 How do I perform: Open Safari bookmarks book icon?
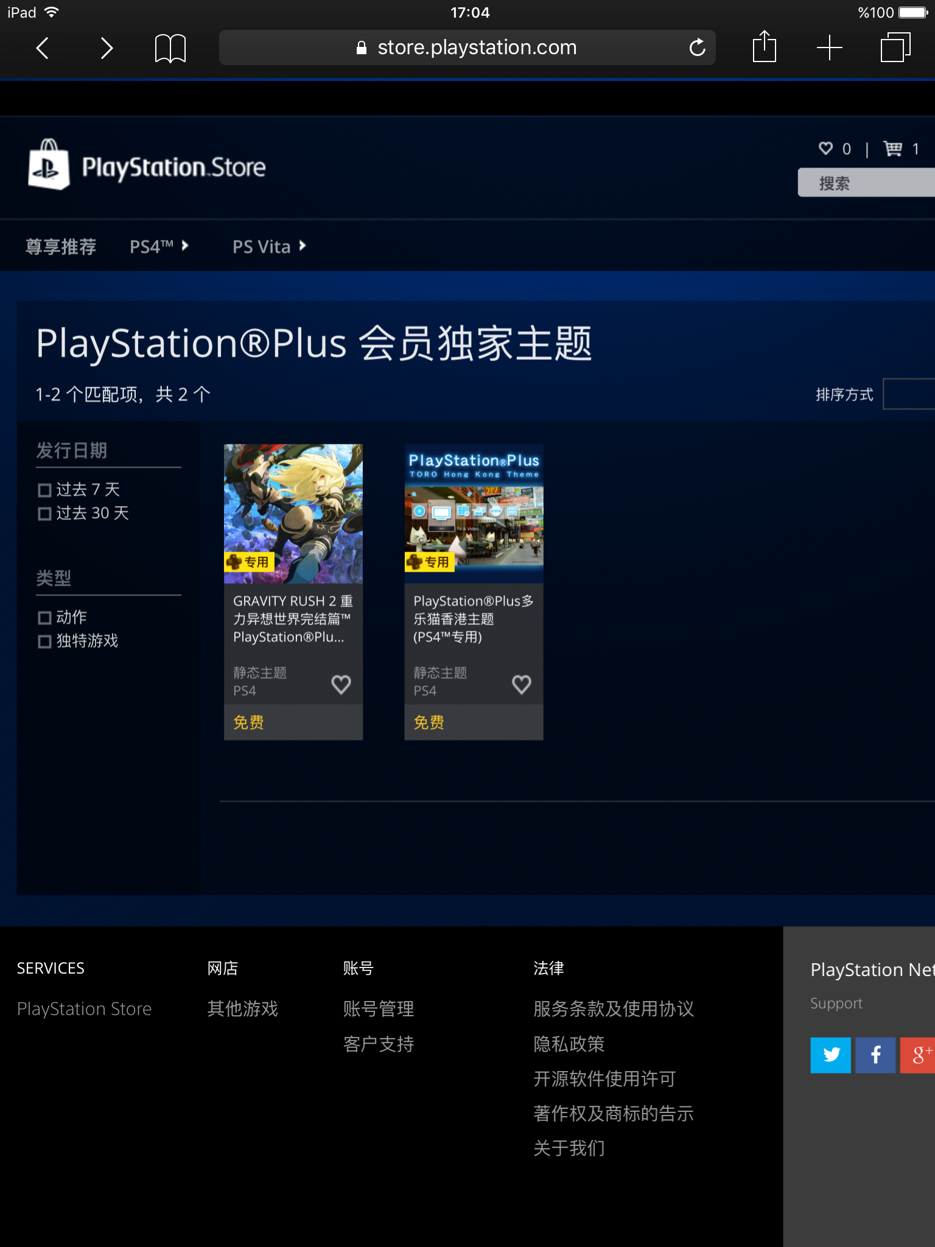click(170, 48)
